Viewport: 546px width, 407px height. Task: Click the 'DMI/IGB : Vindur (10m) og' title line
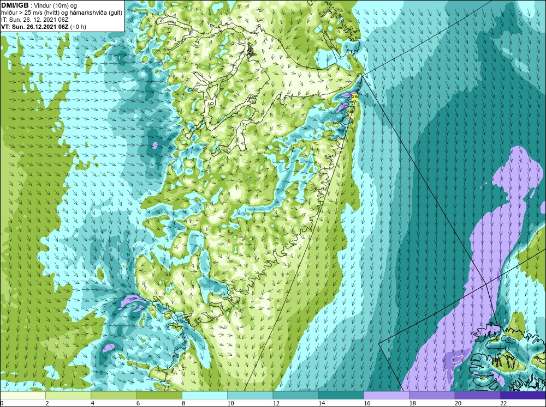(39, 5)
